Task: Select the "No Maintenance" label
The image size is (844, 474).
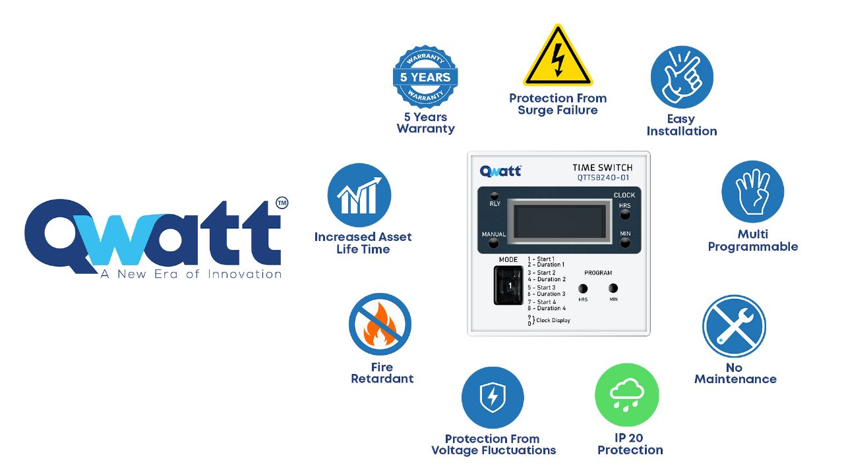Action: pyautogui.click(x=735, y=373)
